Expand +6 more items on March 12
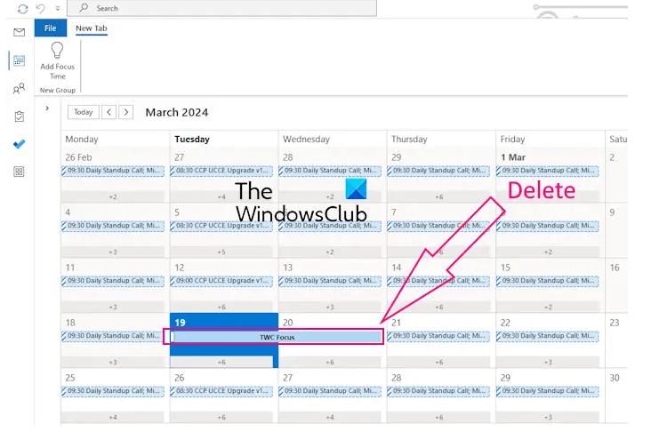Screen dimensions: 651x432 pyautogui.click(x=221, y=307)
